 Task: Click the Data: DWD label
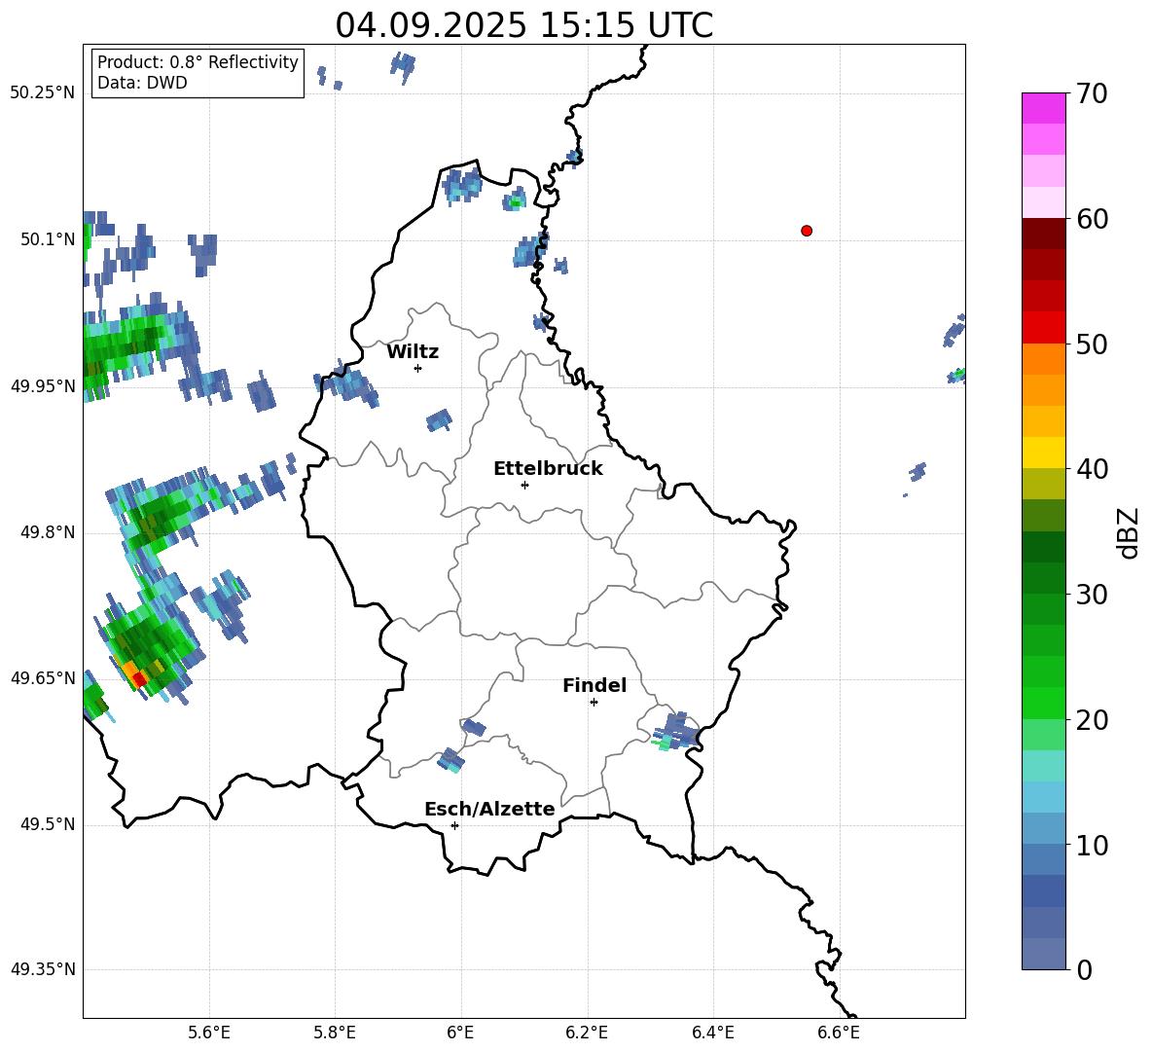coord(142,83)
